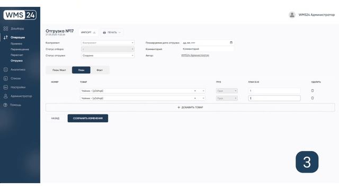Go to Перемещение in Операции submenu
Image resolution: width=339 pixels, height=190 pixels.
20,49
